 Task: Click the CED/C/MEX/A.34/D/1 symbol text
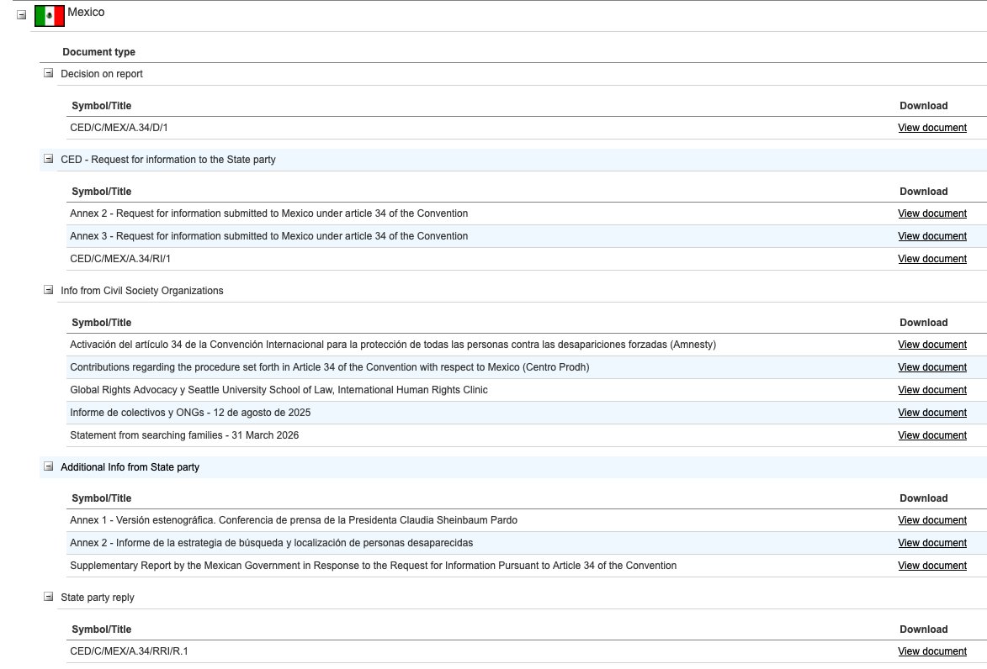tap(119, 128)
